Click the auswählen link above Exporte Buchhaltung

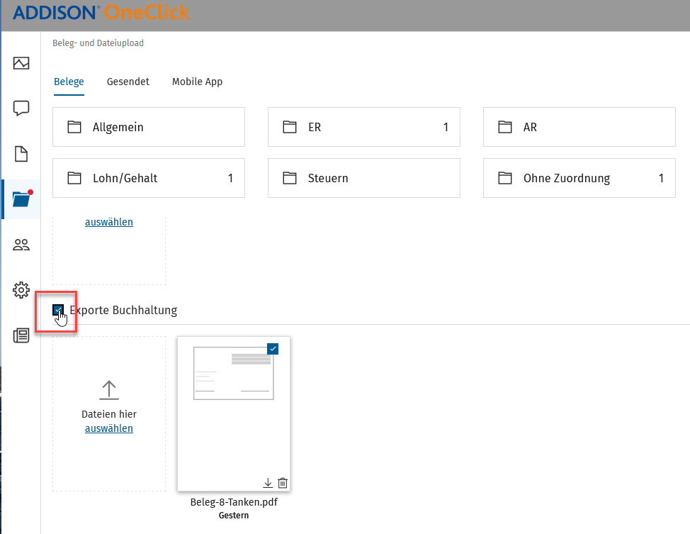109,222
